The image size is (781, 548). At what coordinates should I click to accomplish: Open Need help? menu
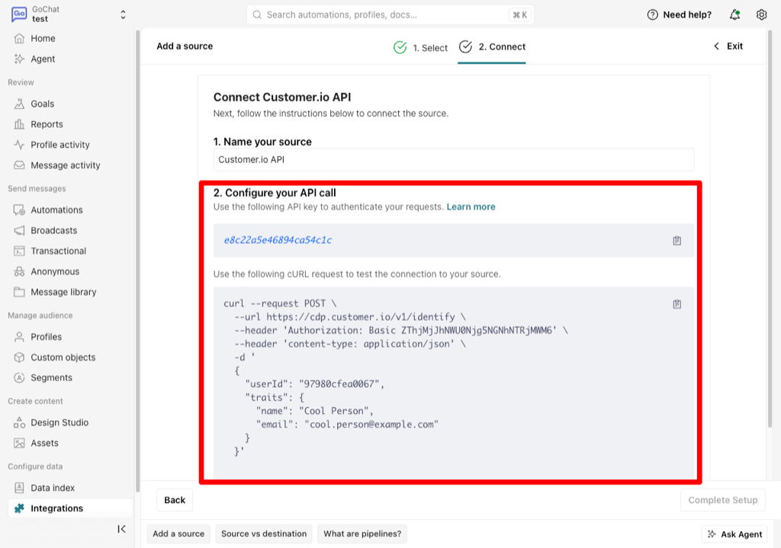[x=680, y=15]
